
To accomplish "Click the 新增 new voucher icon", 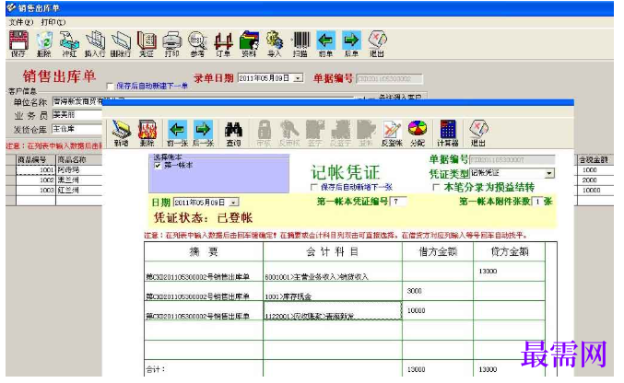I will pos(122,133).
